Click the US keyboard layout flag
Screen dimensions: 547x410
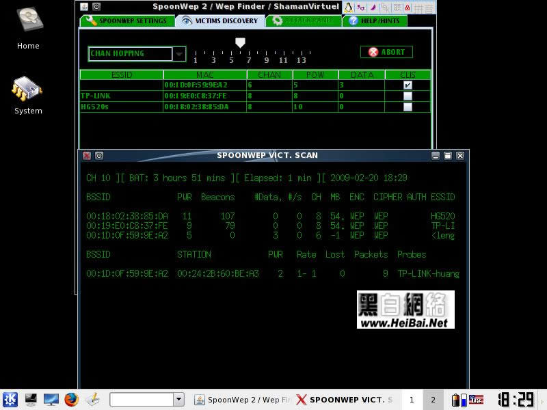[x=476, y=400]
